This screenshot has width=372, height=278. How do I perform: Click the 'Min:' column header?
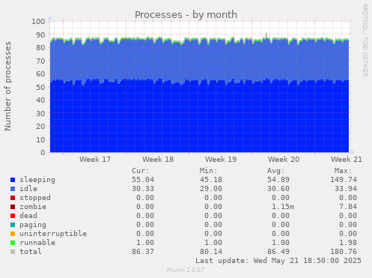tap(208, 171)
